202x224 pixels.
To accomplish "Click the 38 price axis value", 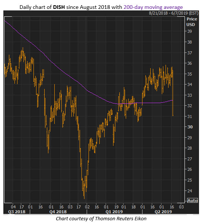I will click(190, 42).
